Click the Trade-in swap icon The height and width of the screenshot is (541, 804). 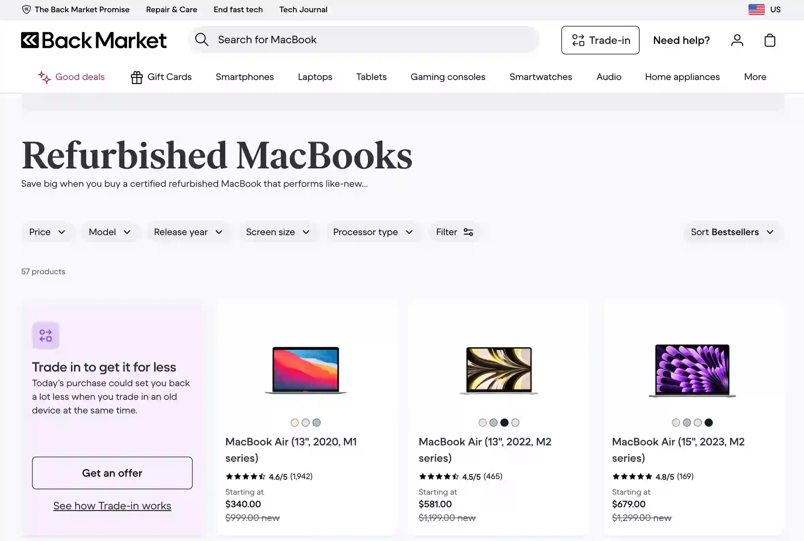coord(578,40)
